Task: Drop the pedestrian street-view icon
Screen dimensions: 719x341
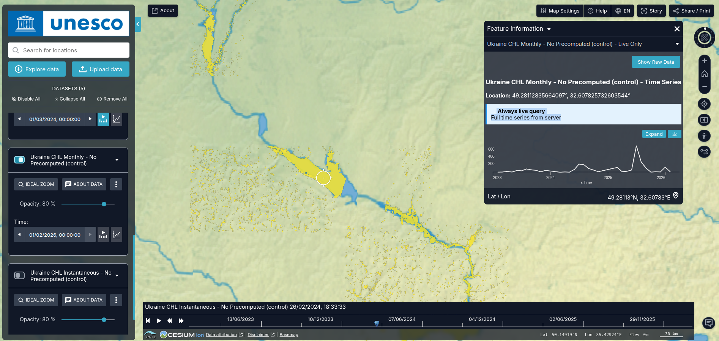Action: click(x=704, y=136)
